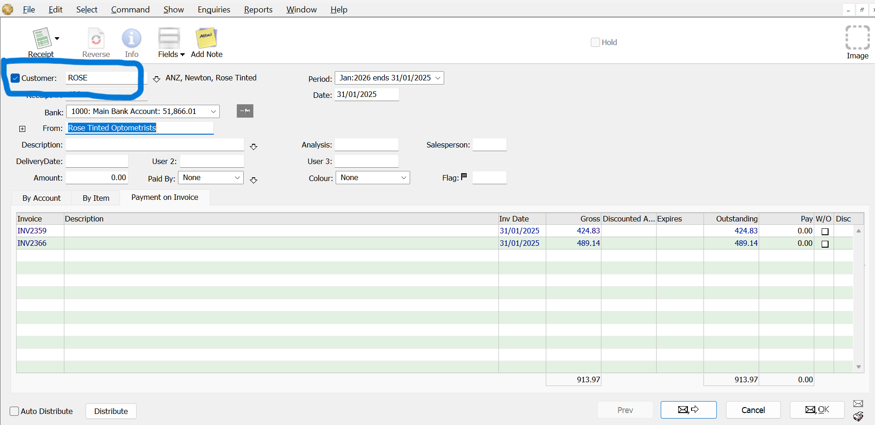Click the Image placeholder box
This screenshot has height=425, width=875.
coord(858,38)
